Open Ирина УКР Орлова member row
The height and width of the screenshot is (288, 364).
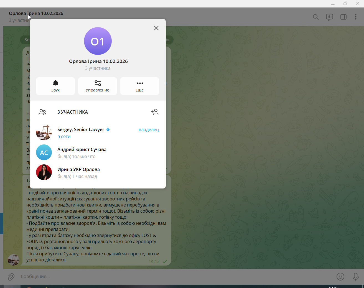click(x=98, y=173)
